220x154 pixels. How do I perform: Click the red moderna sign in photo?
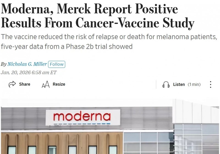(x=82, y=117)
